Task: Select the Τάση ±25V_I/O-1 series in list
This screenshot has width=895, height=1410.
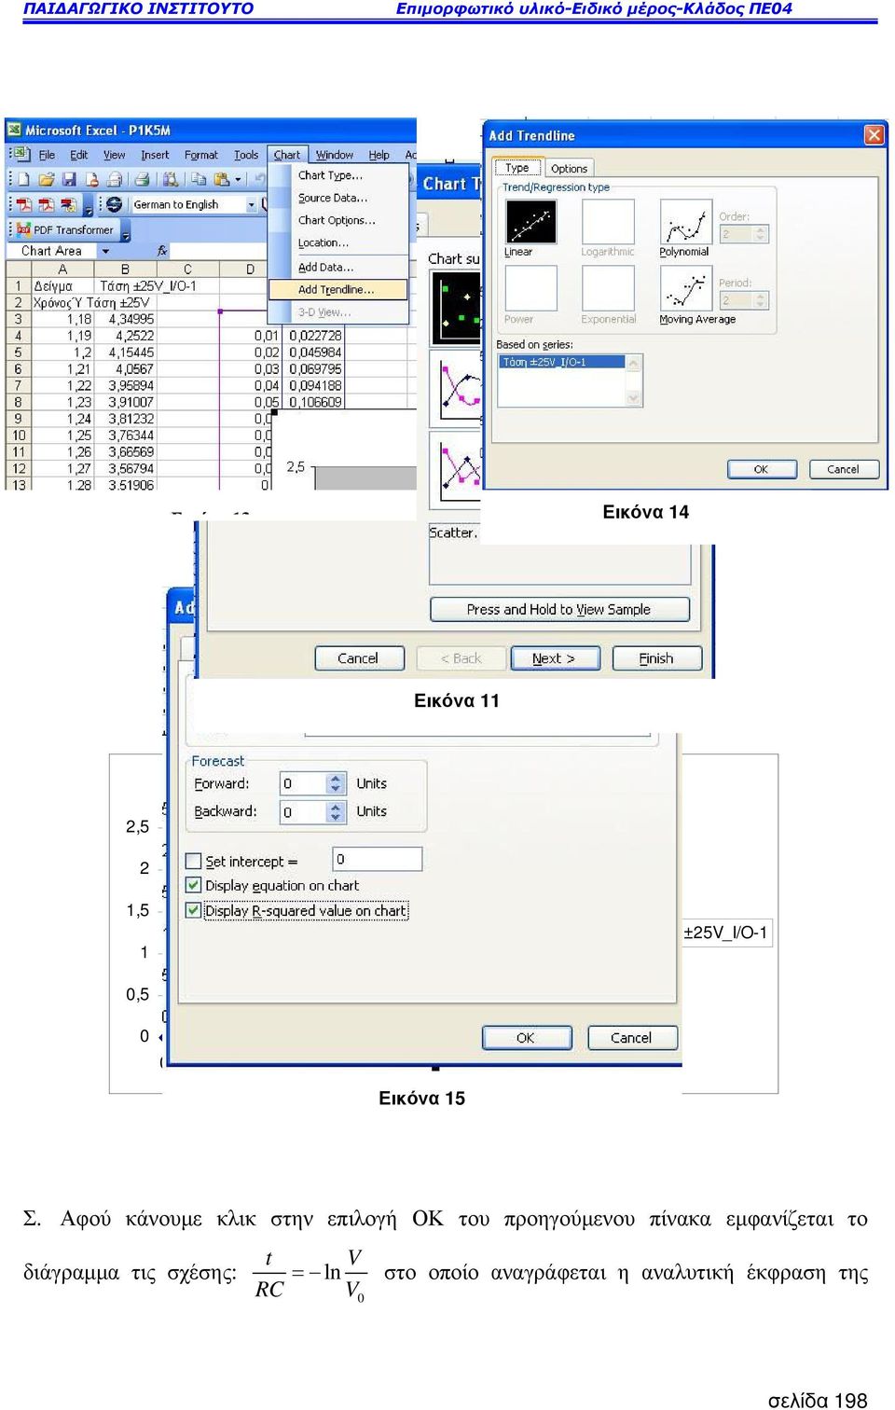Action: pos(562,362)
